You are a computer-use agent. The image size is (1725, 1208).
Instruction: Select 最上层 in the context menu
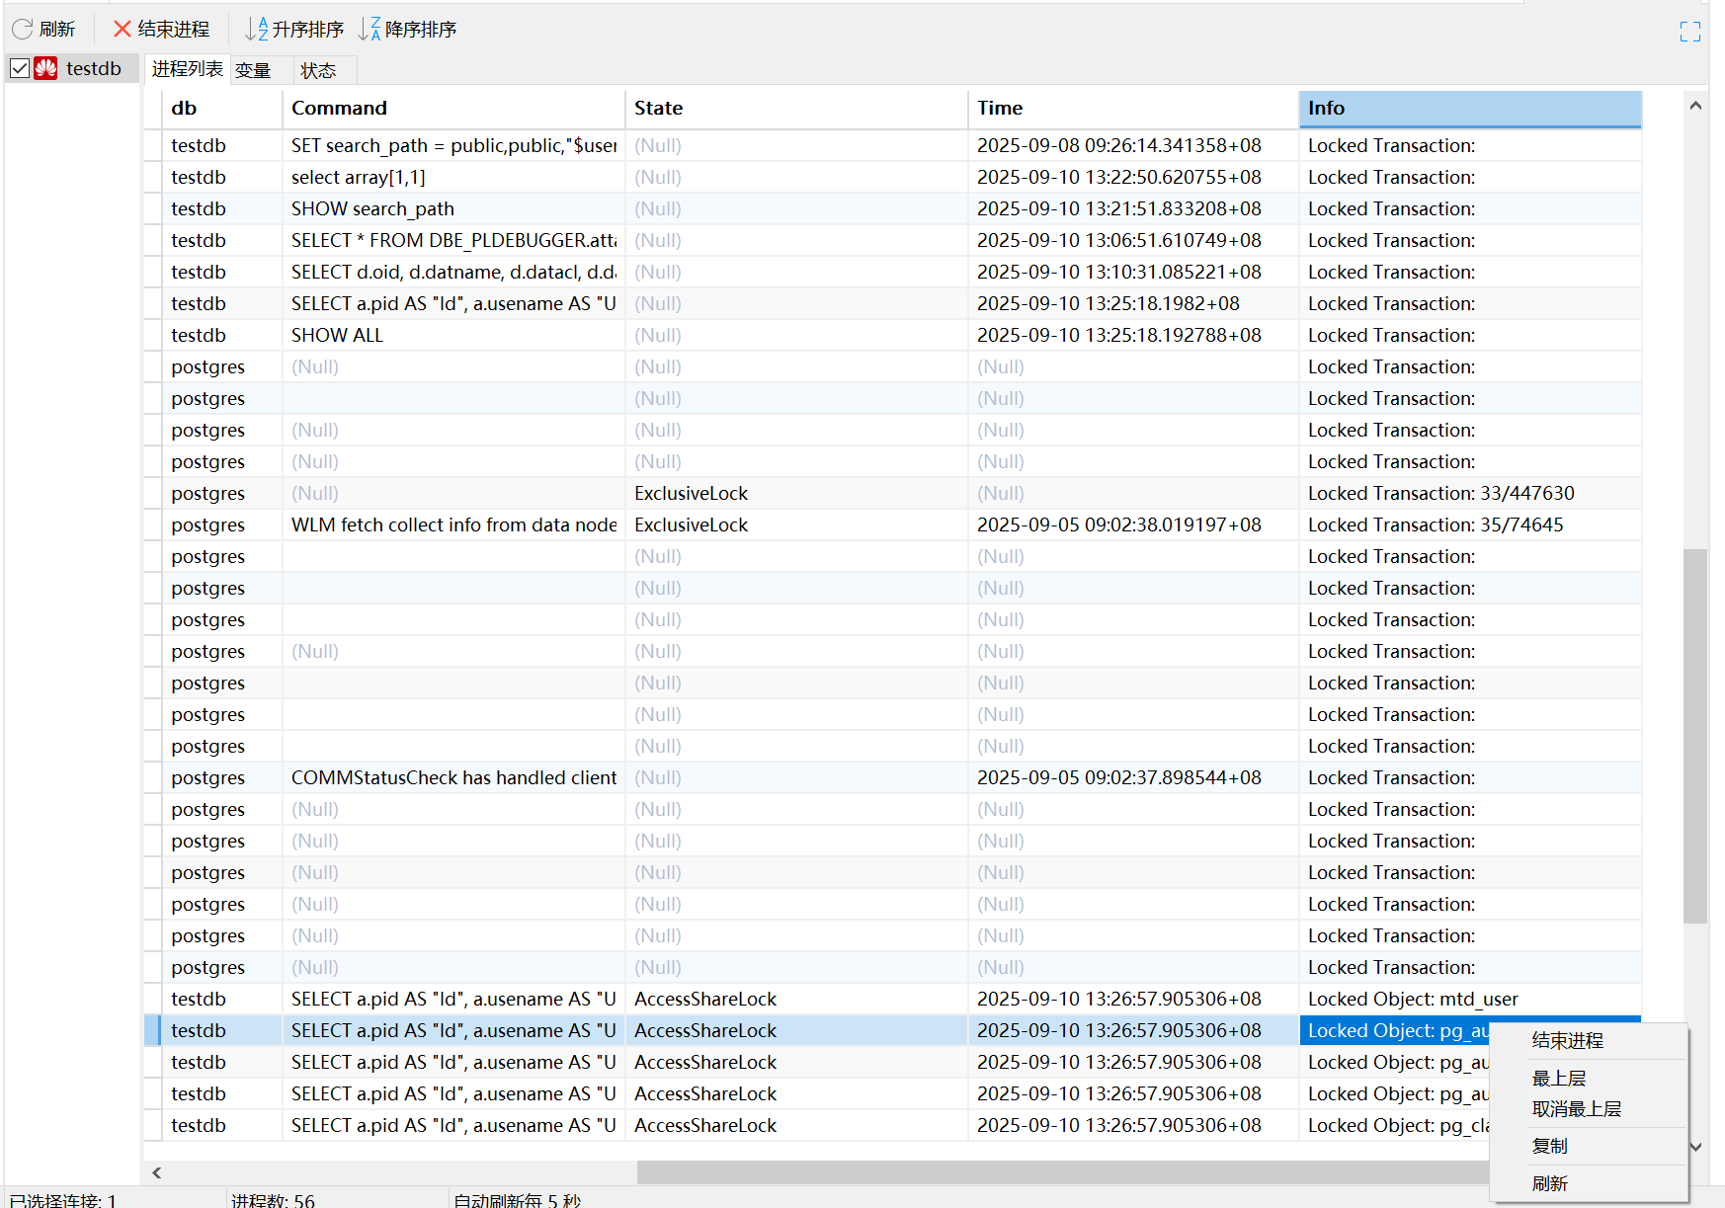[x=1558, y=1078]
